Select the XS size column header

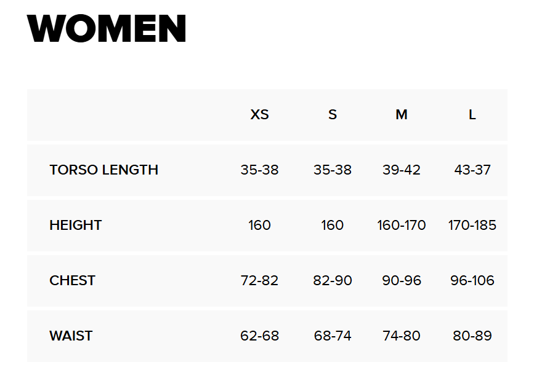(259, 115)
